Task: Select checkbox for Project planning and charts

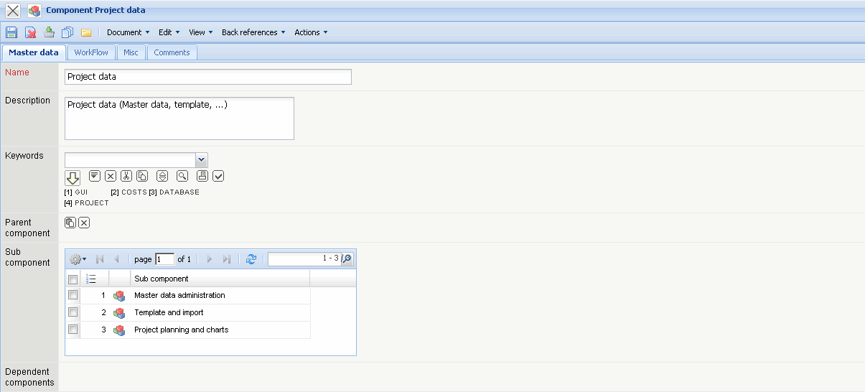Action: tap(73, 330)
